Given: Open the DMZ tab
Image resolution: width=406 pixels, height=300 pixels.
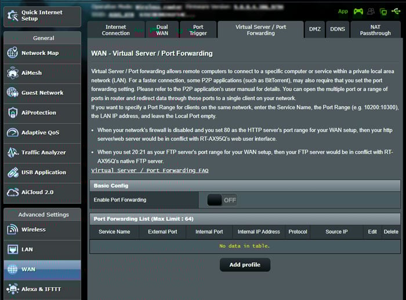Looking at the screenshot, I should pos(314,29).
